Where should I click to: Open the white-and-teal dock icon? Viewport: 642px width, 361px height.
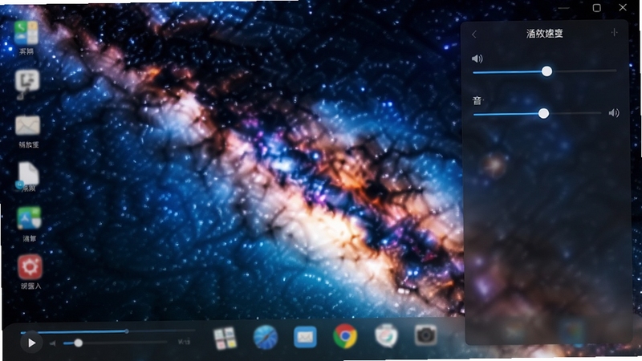coord(386,335)
